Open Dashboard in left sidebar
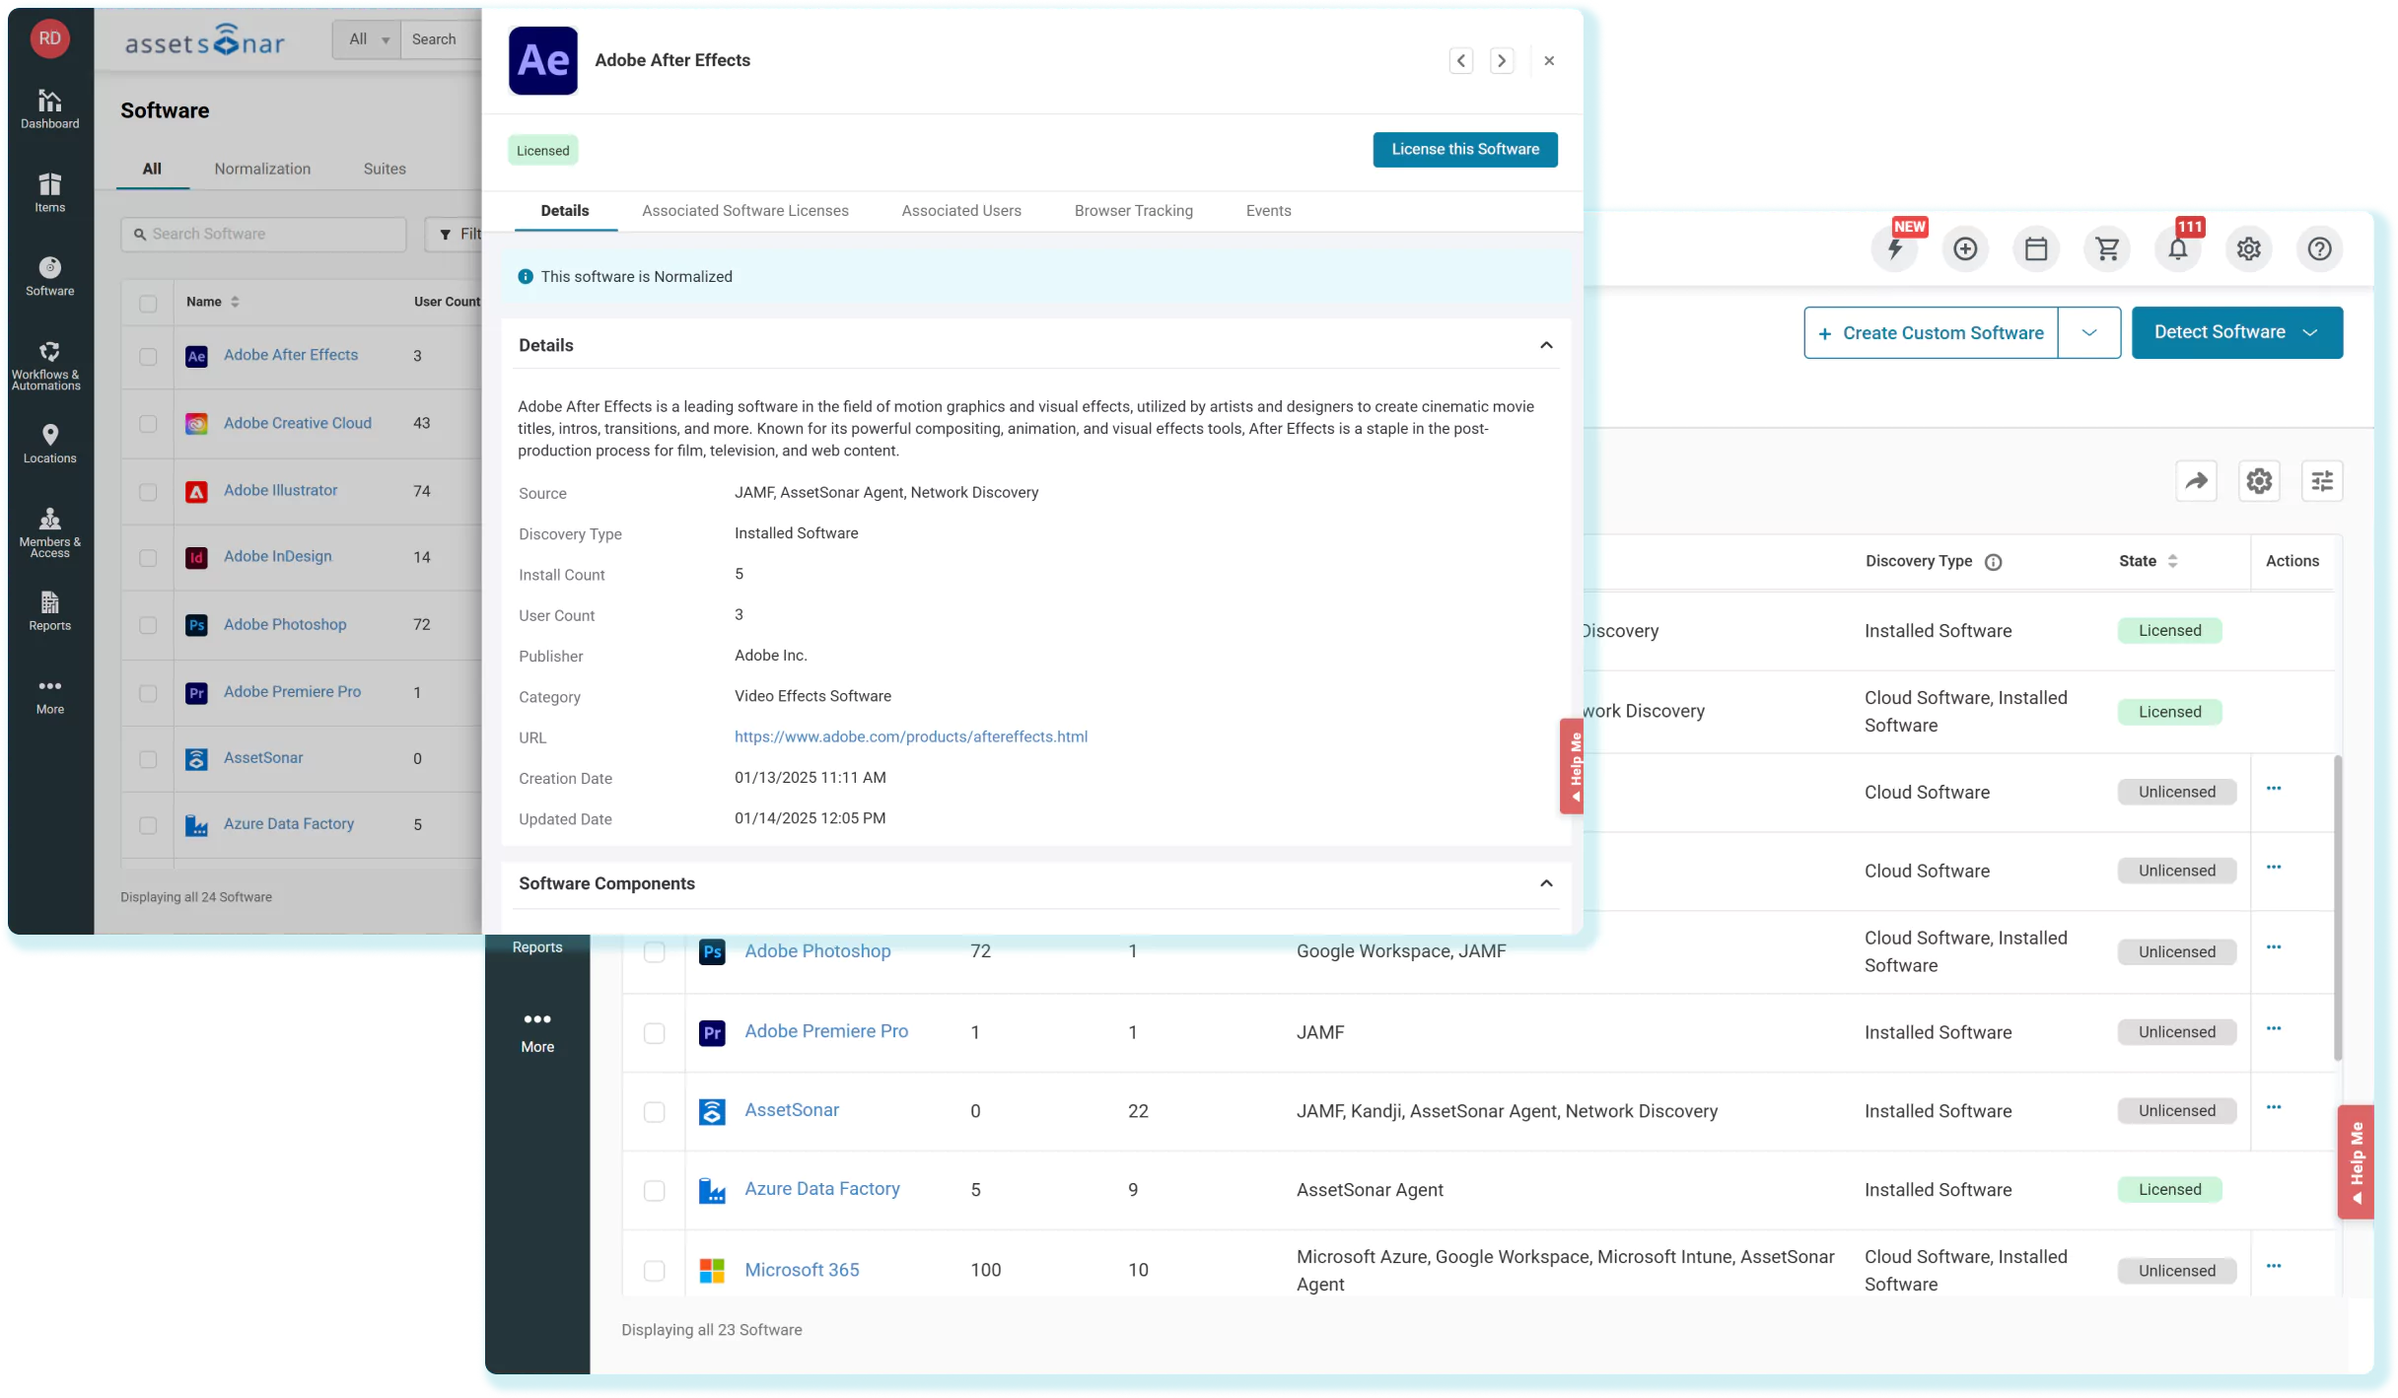The width and height of the screenshot is (2398, 1398). pyautogui.click(x=49, y=108)
